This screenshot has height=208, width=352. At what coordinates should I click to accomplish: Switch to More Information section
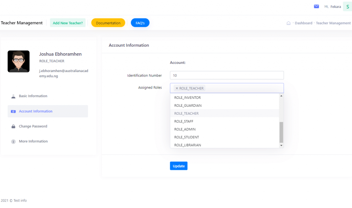[x=33, y=141]
